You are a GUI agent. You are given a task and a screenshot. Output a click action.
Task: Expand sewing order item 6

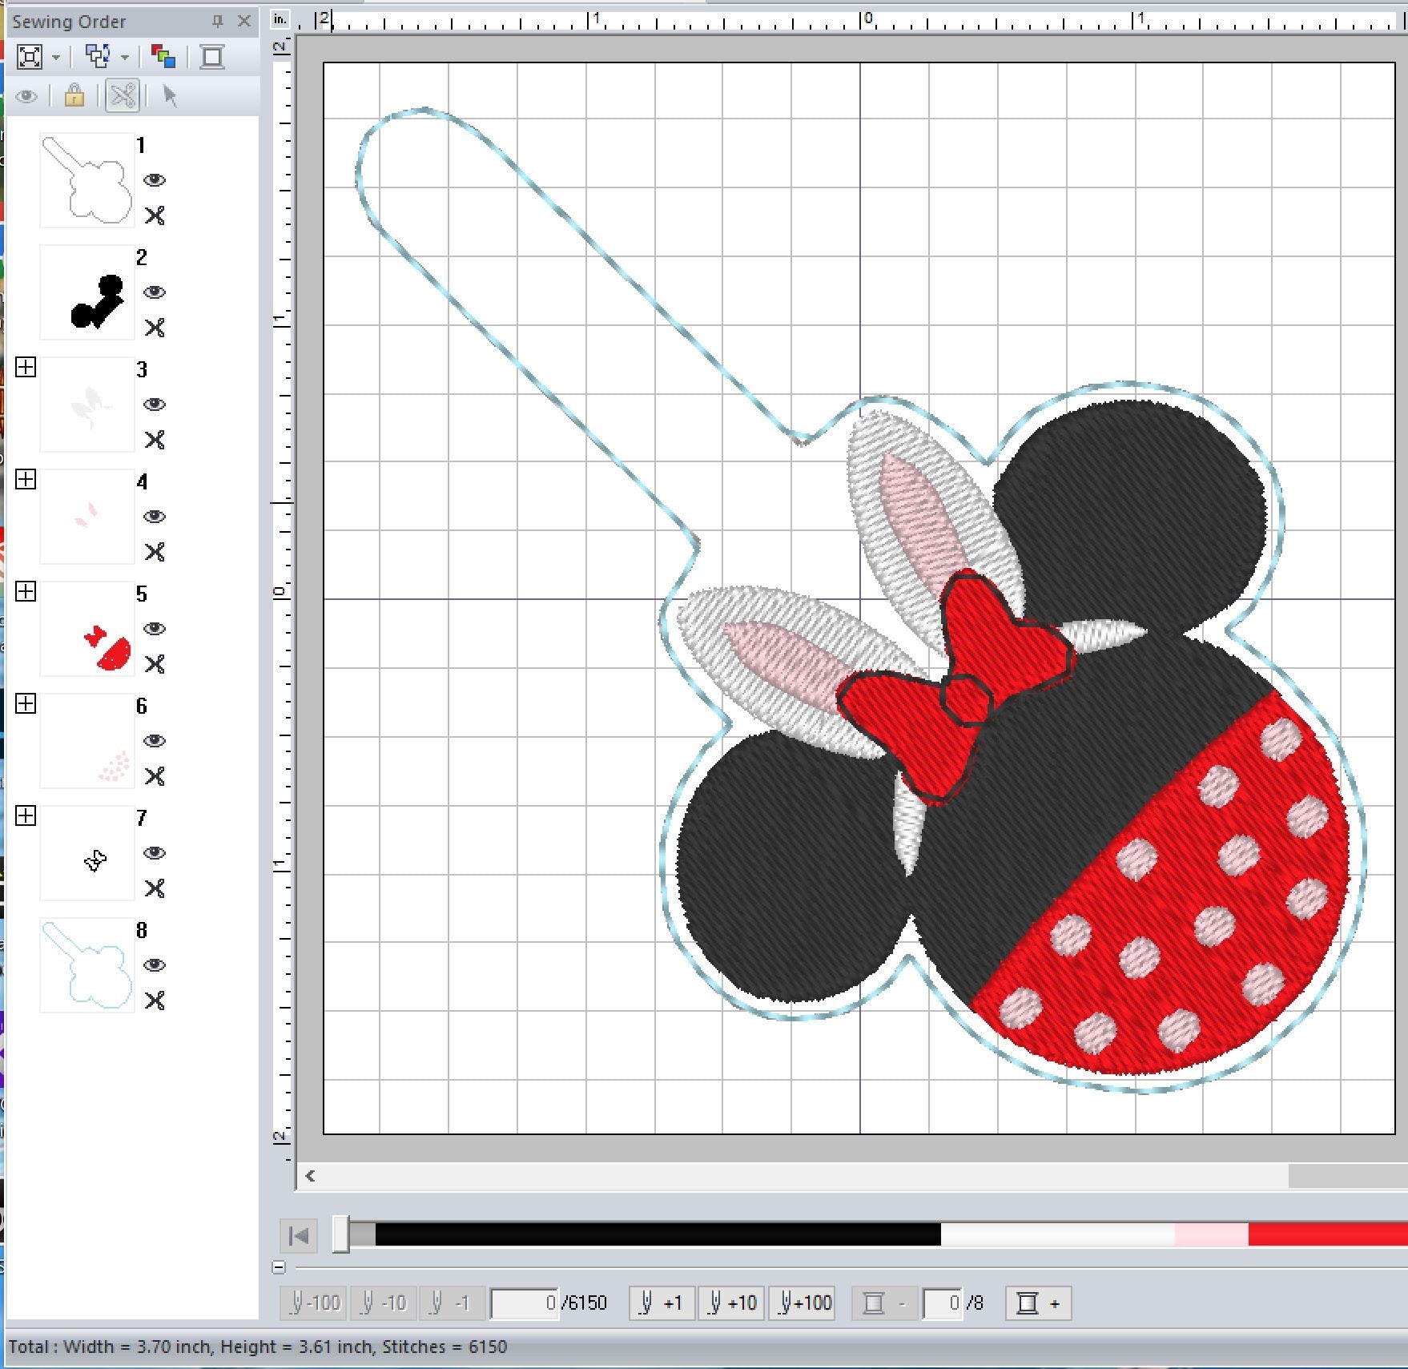pos(26,704)
